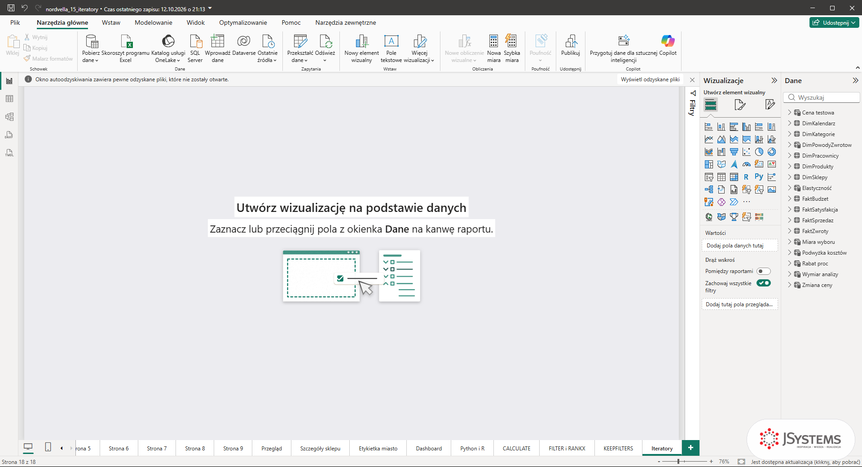
Task: Expand the DimProdukty table
Action: 790,166
